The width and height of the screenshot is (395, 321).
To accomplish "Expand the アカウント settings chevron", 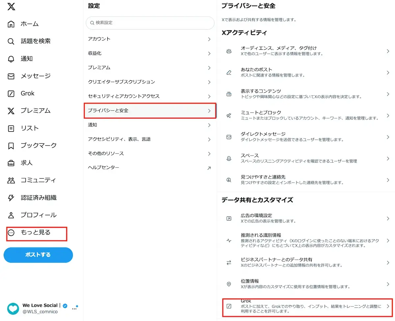I will point(209,39).
